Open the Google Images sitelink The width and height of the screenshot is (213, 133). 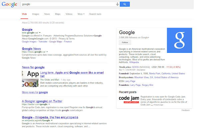29,42
